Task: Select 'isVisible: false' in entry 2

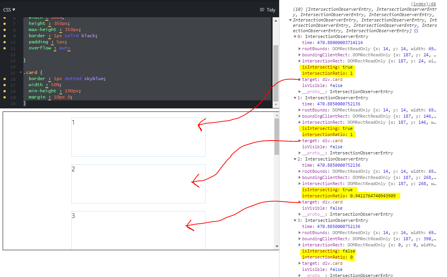Action: pos(322,208)
